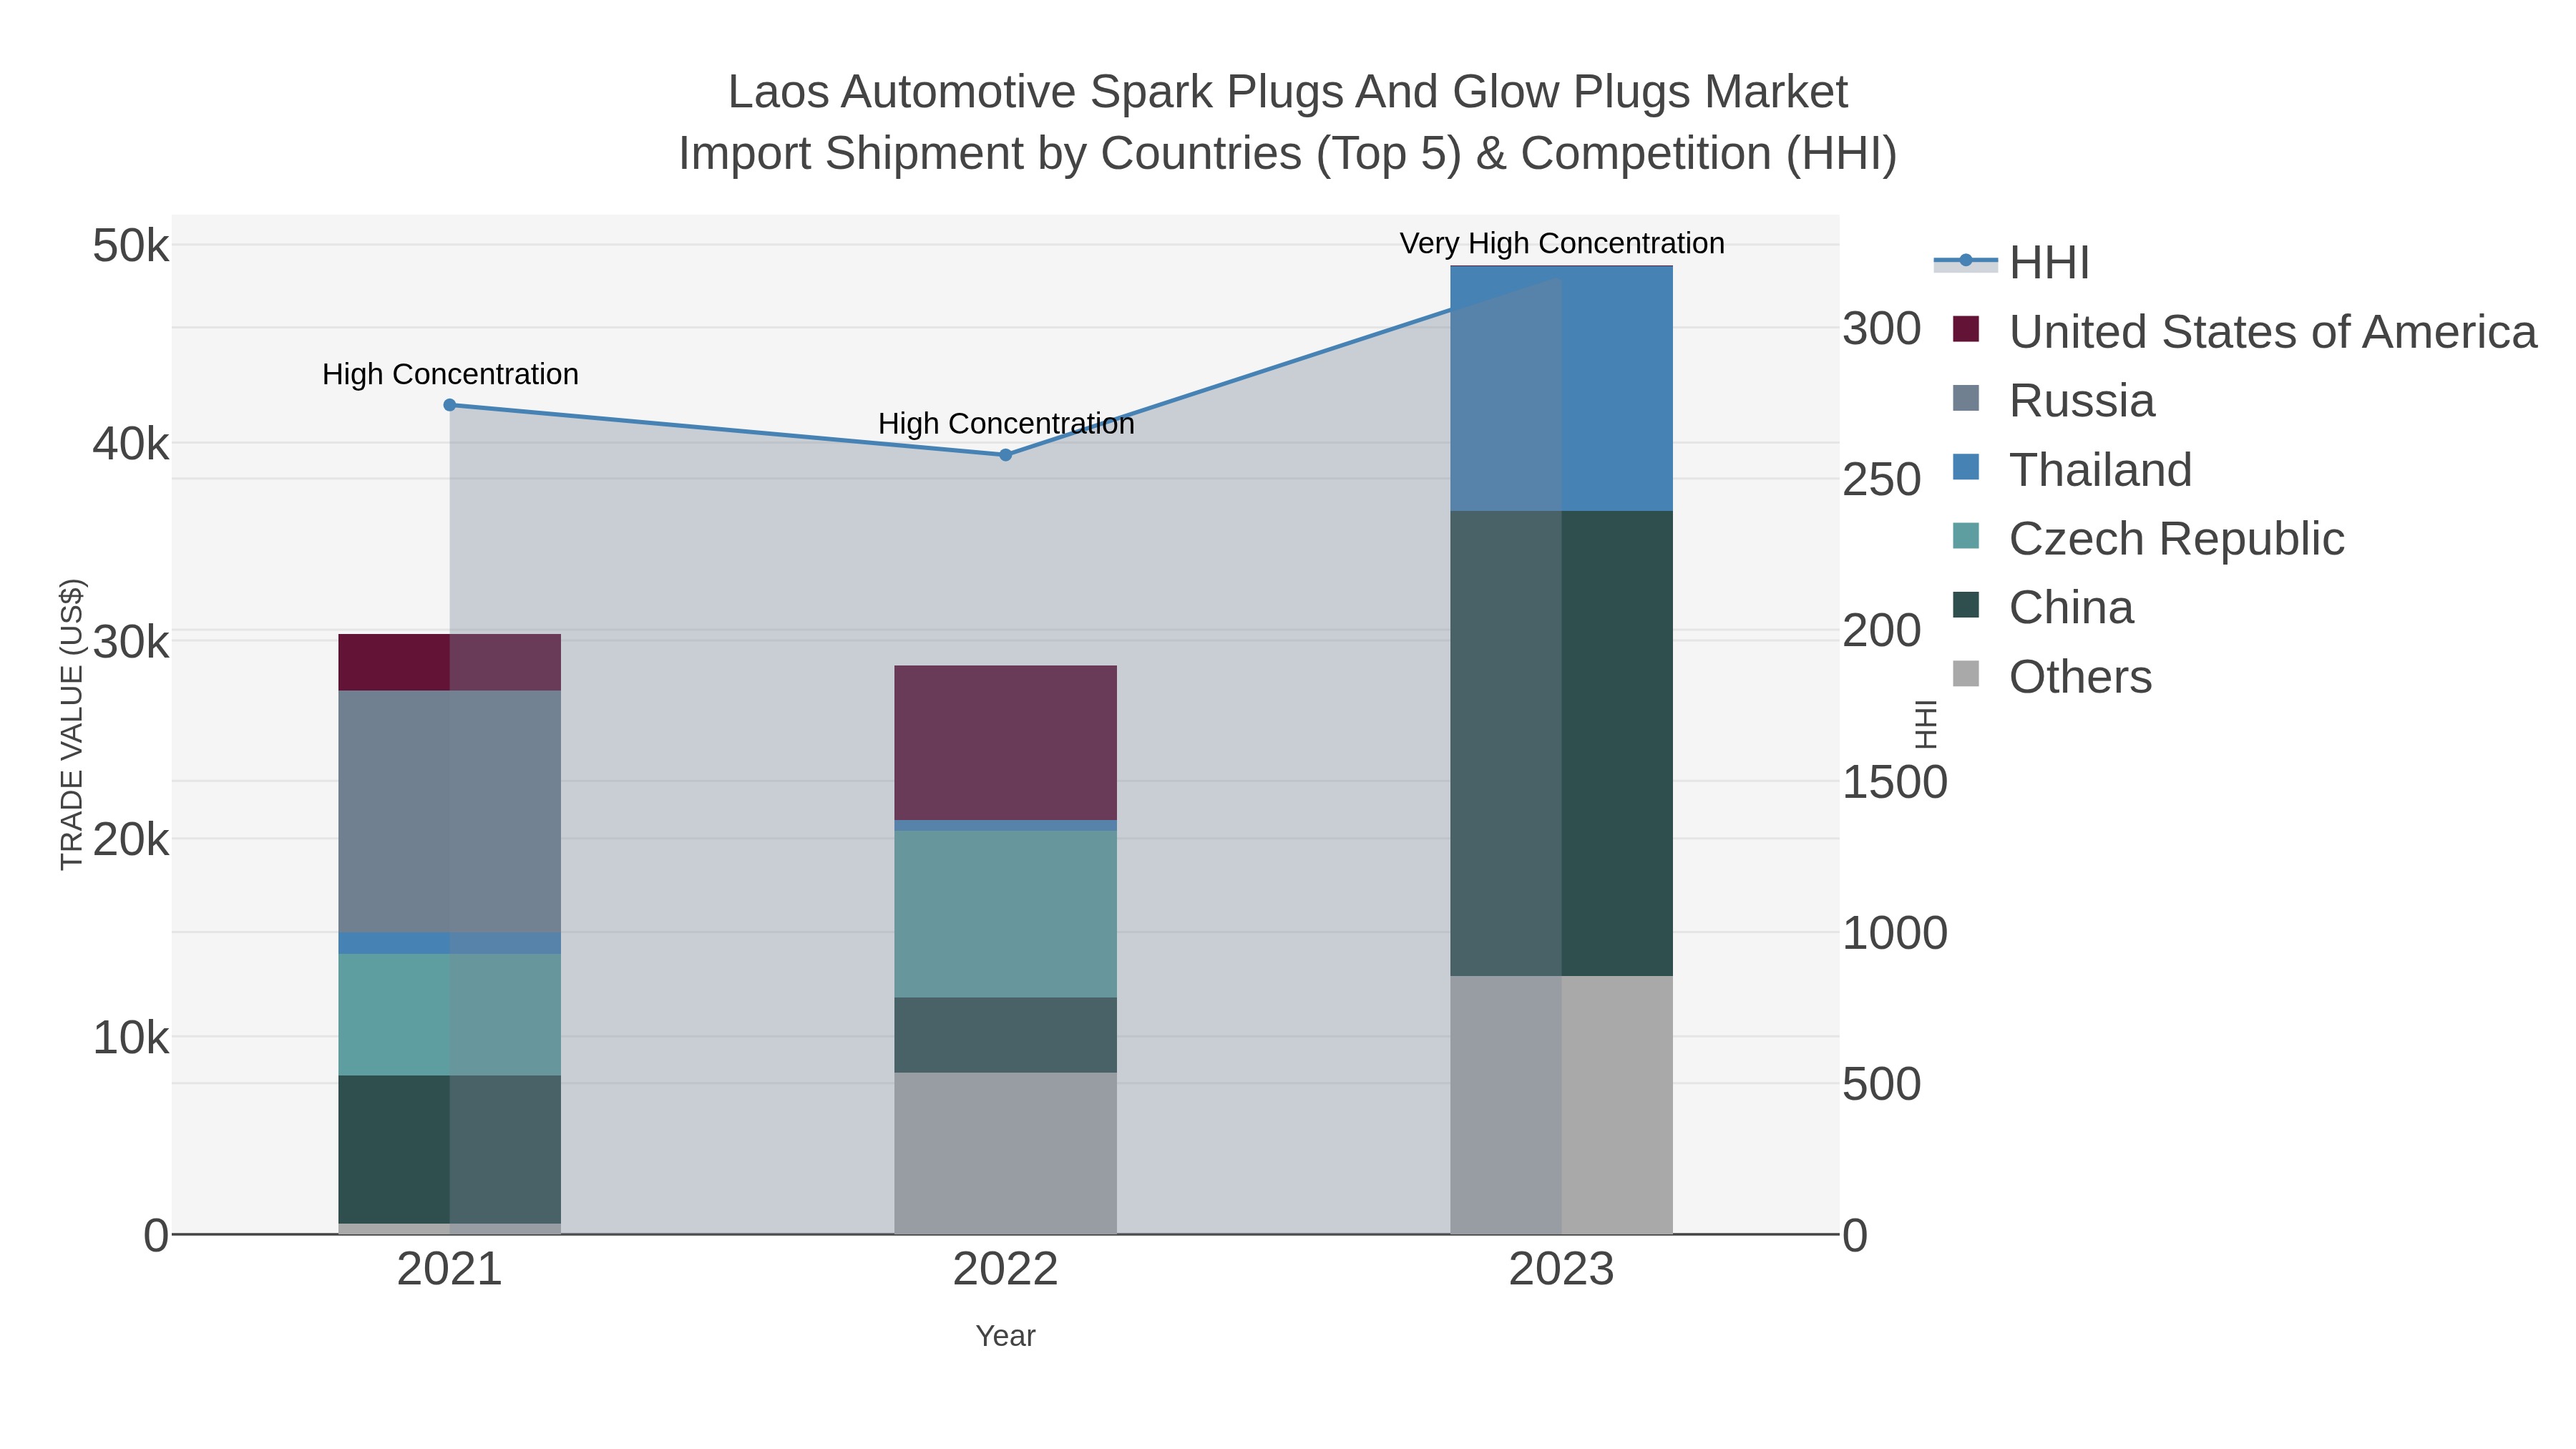The height and width of the screenshot is (1449, 2576).
Task: Click the HHI line marker icon in legend
Action: (1965, 261)
